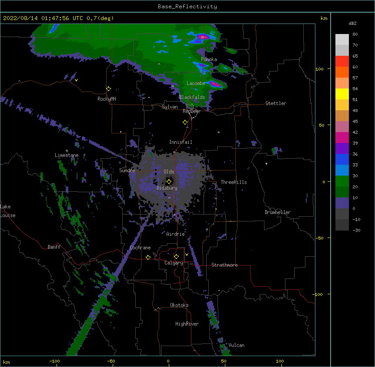The height and width of the screenshot is (367, 375).
Task: Click the km unit label at the bottom left
Action: (x=7, y=362)
